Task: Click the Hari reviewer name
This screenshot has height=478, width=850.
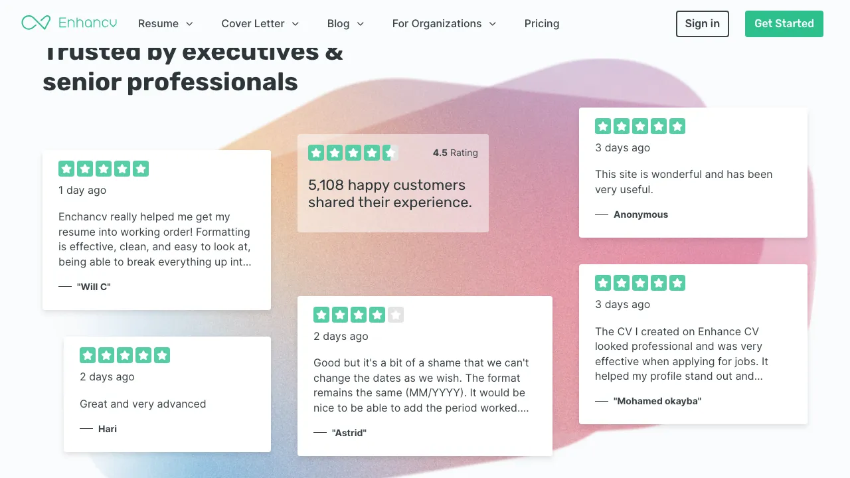Action: click(108, 429)
